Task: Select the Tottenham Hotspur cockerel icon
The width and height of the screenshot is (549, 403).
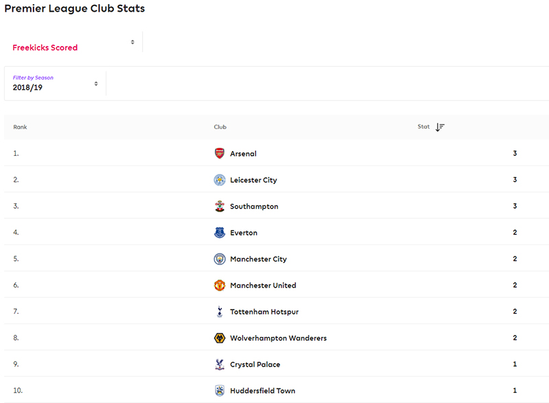Action: click(220, 312)
